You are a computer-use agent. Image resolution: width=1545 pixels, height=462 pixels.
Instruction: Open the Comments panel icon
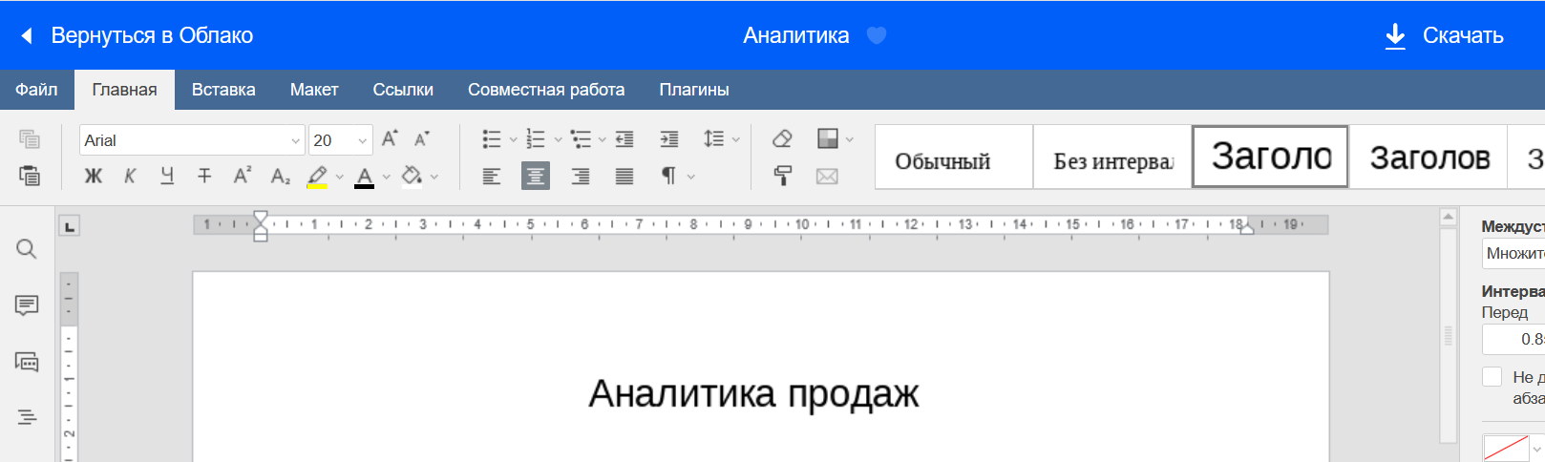[x=27, y=305]
